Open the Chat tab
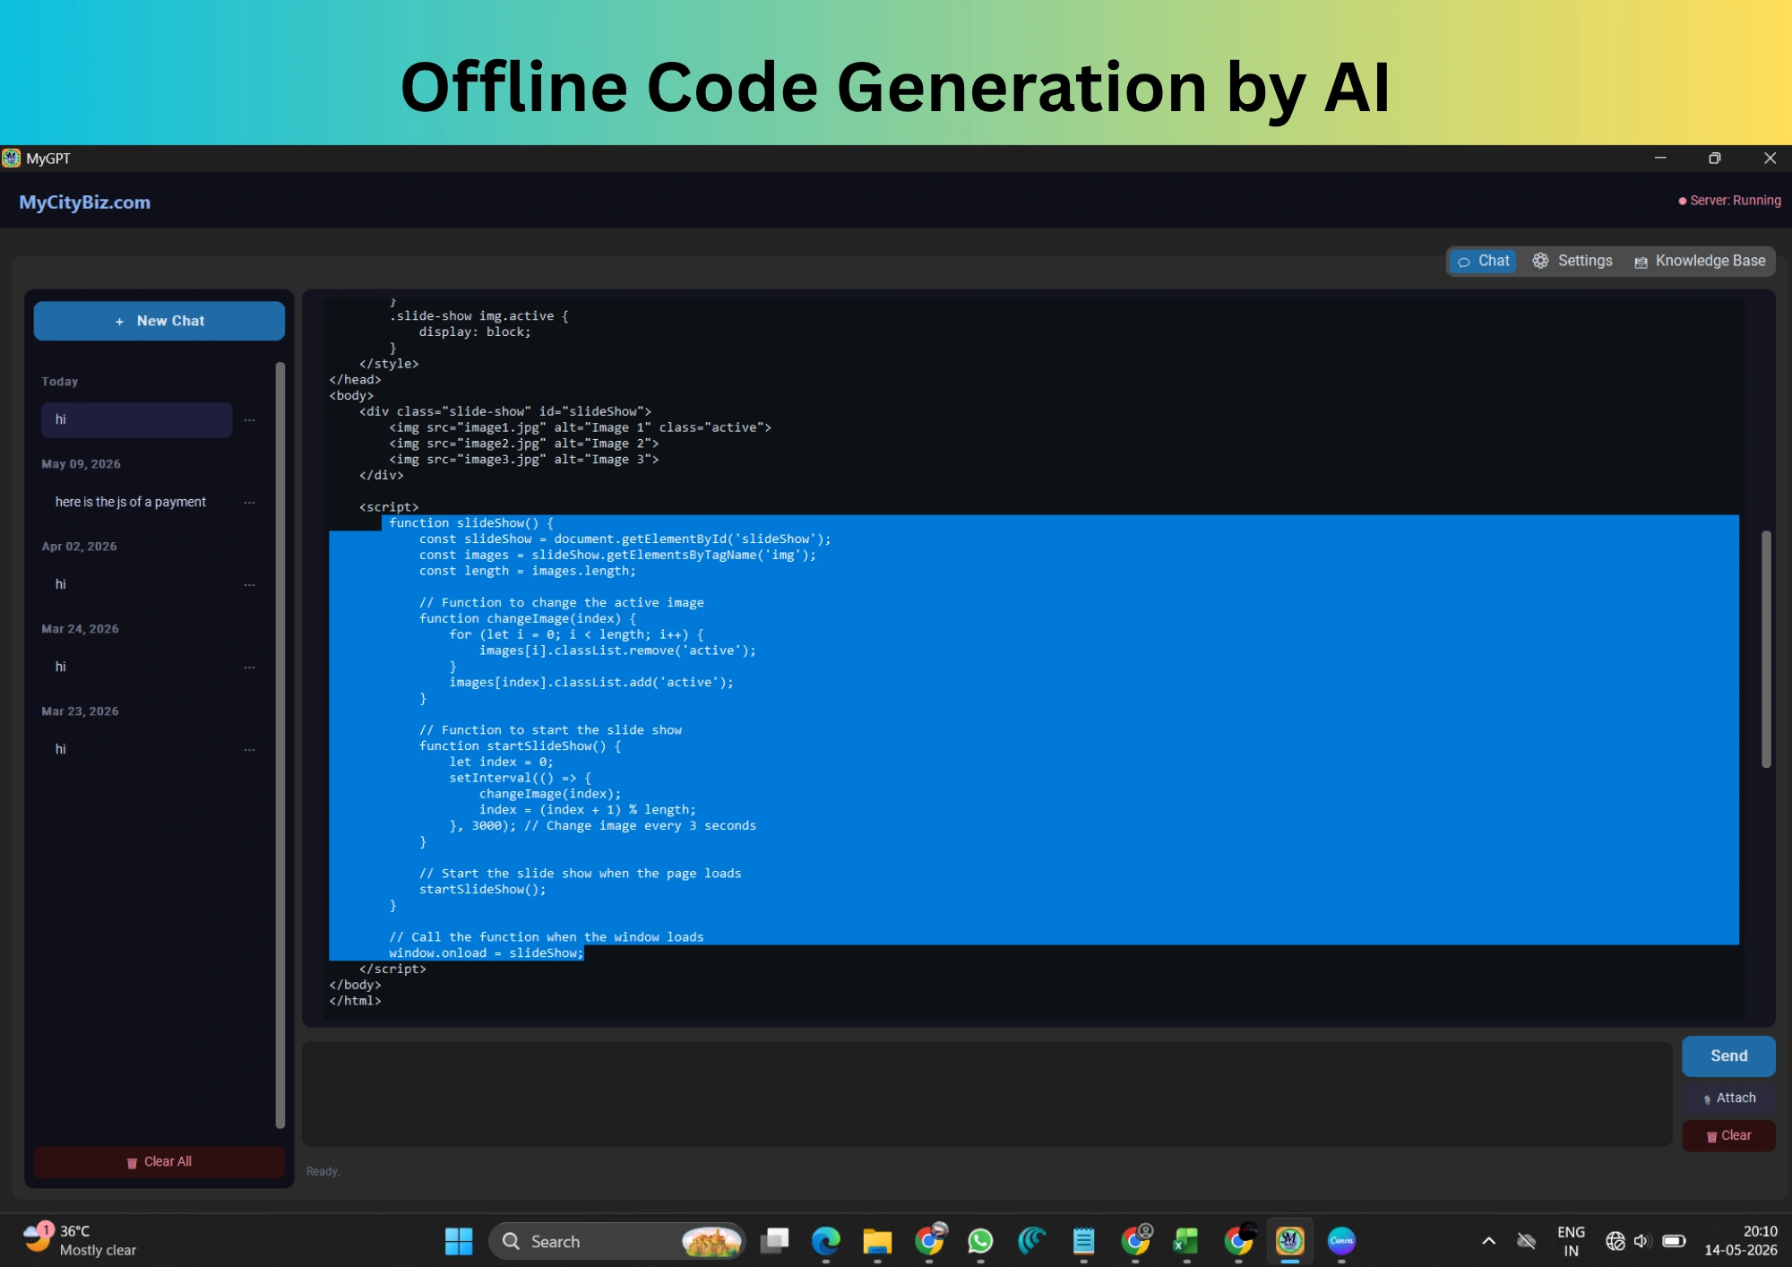Screen dimensions: 1792x1267 (x=1483, y=261)
